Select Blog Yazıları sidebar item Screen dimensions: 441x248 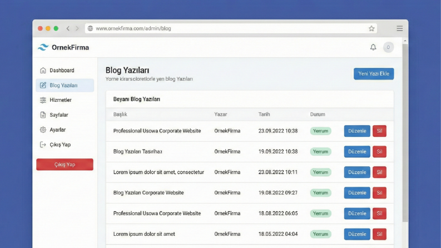[x=65, y=85]
